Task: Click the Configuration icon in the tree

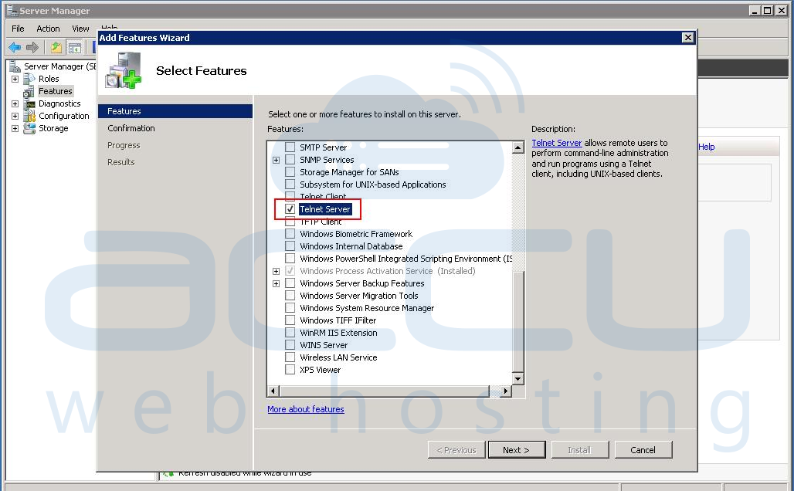Action: (x=29, y=116)
